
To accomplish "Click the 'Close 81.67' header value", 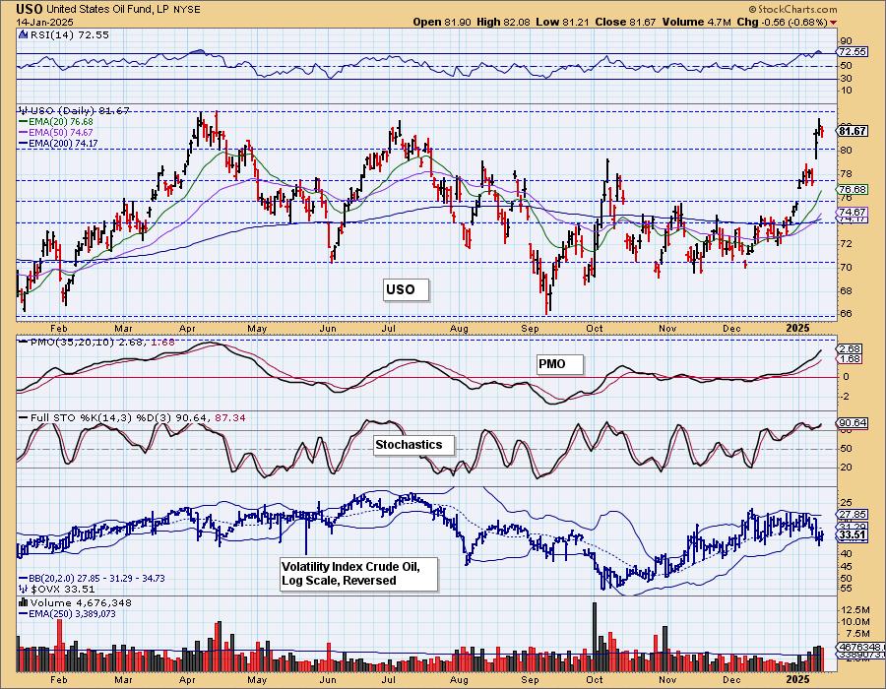I will pos(625,22).
